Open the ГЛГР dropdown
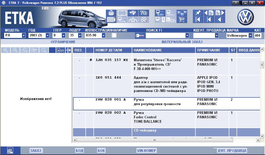 [64, 35]
